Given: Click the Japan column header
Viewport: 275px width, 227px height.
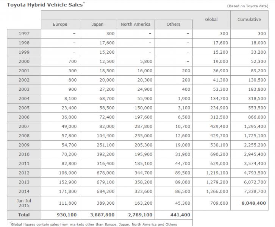Looking at the screenshot, I should 98,24.
